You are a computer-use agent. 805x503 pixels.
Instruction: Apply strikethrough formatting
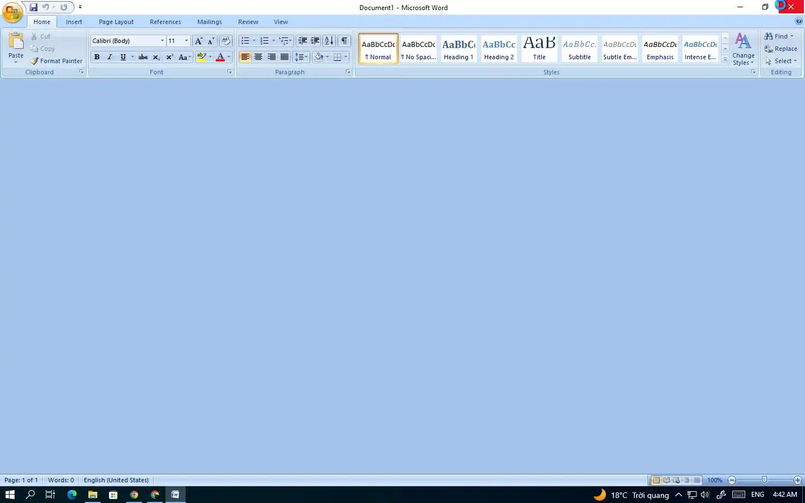pos(143,57)
